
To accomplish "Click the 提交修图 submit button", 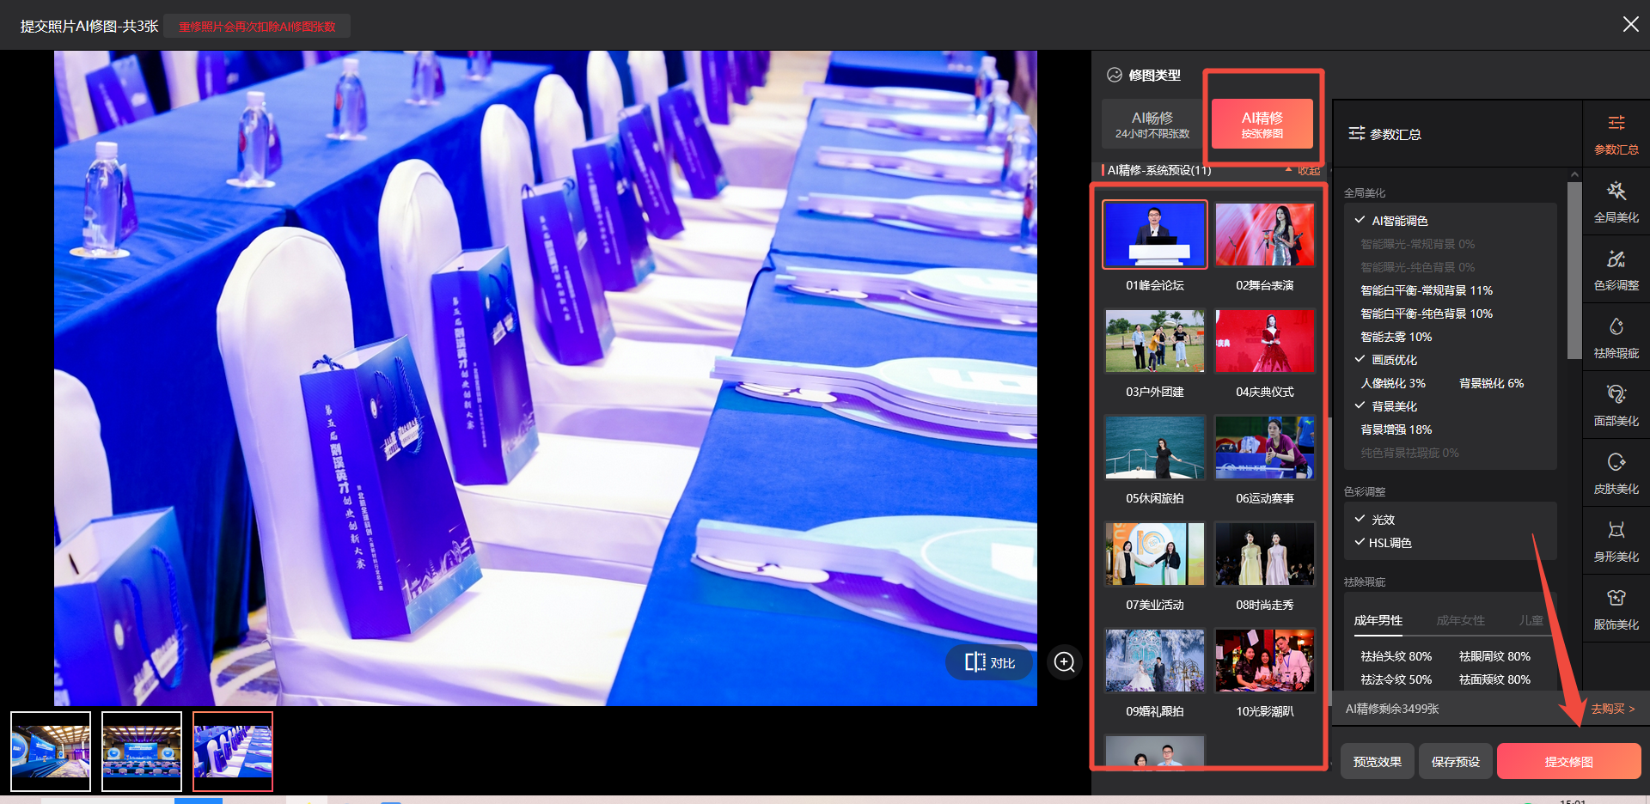I will [x=1568, y=762].
